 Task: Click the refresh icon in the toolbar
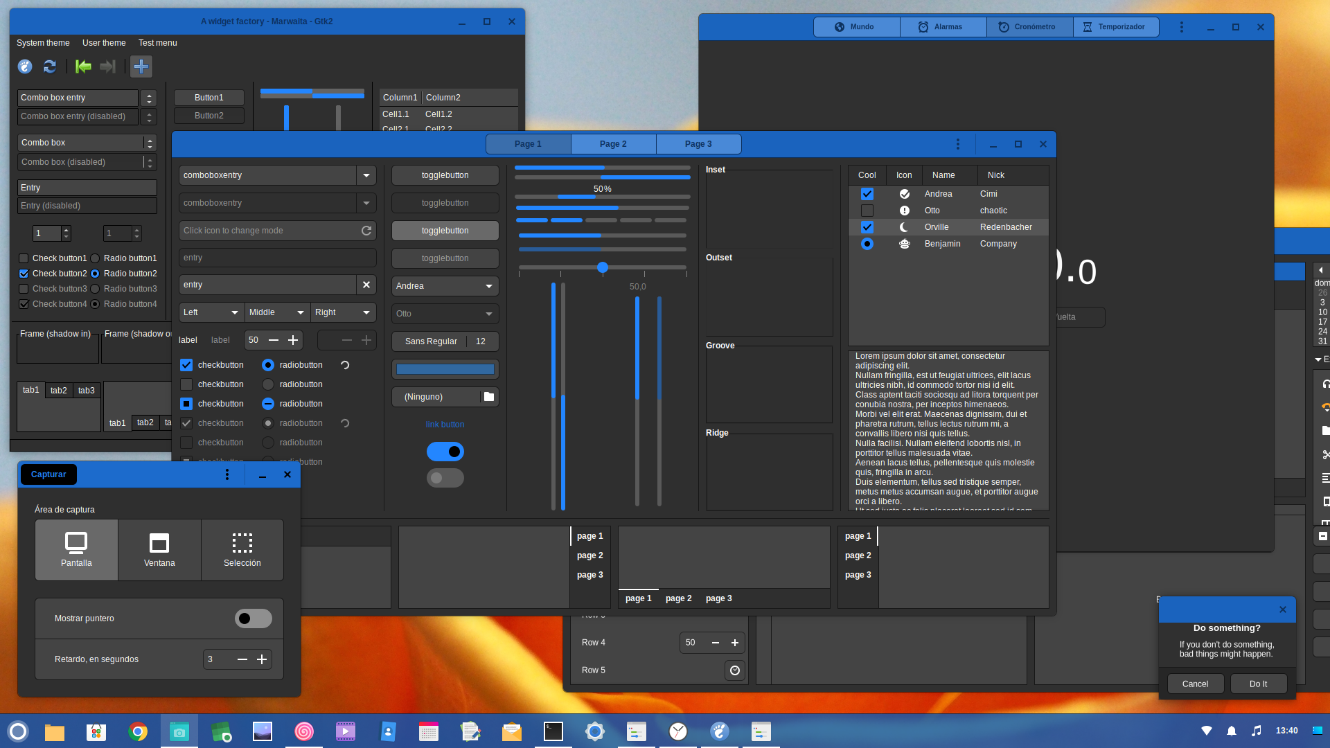coord(49,66)
